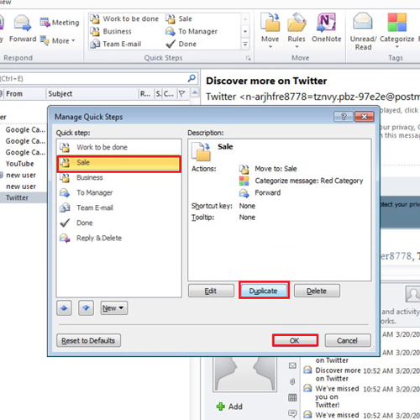This screenshot has width=420, height=420.
Task: Close the Manage Quick Steps dialog
Action: 364,117
